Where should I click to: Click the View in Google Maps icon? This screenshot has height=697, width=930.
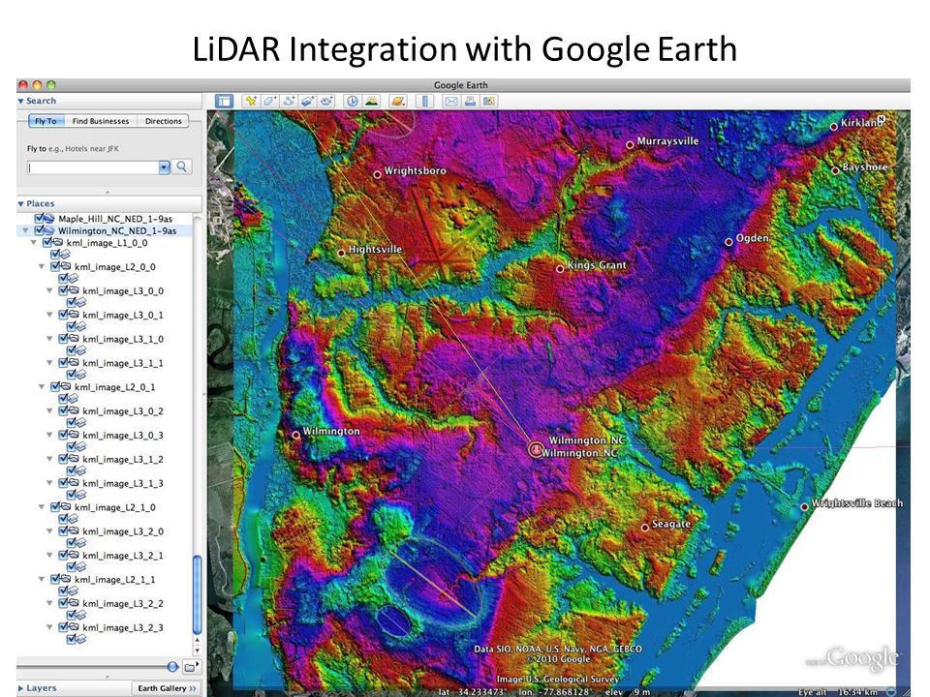[488, 102]
